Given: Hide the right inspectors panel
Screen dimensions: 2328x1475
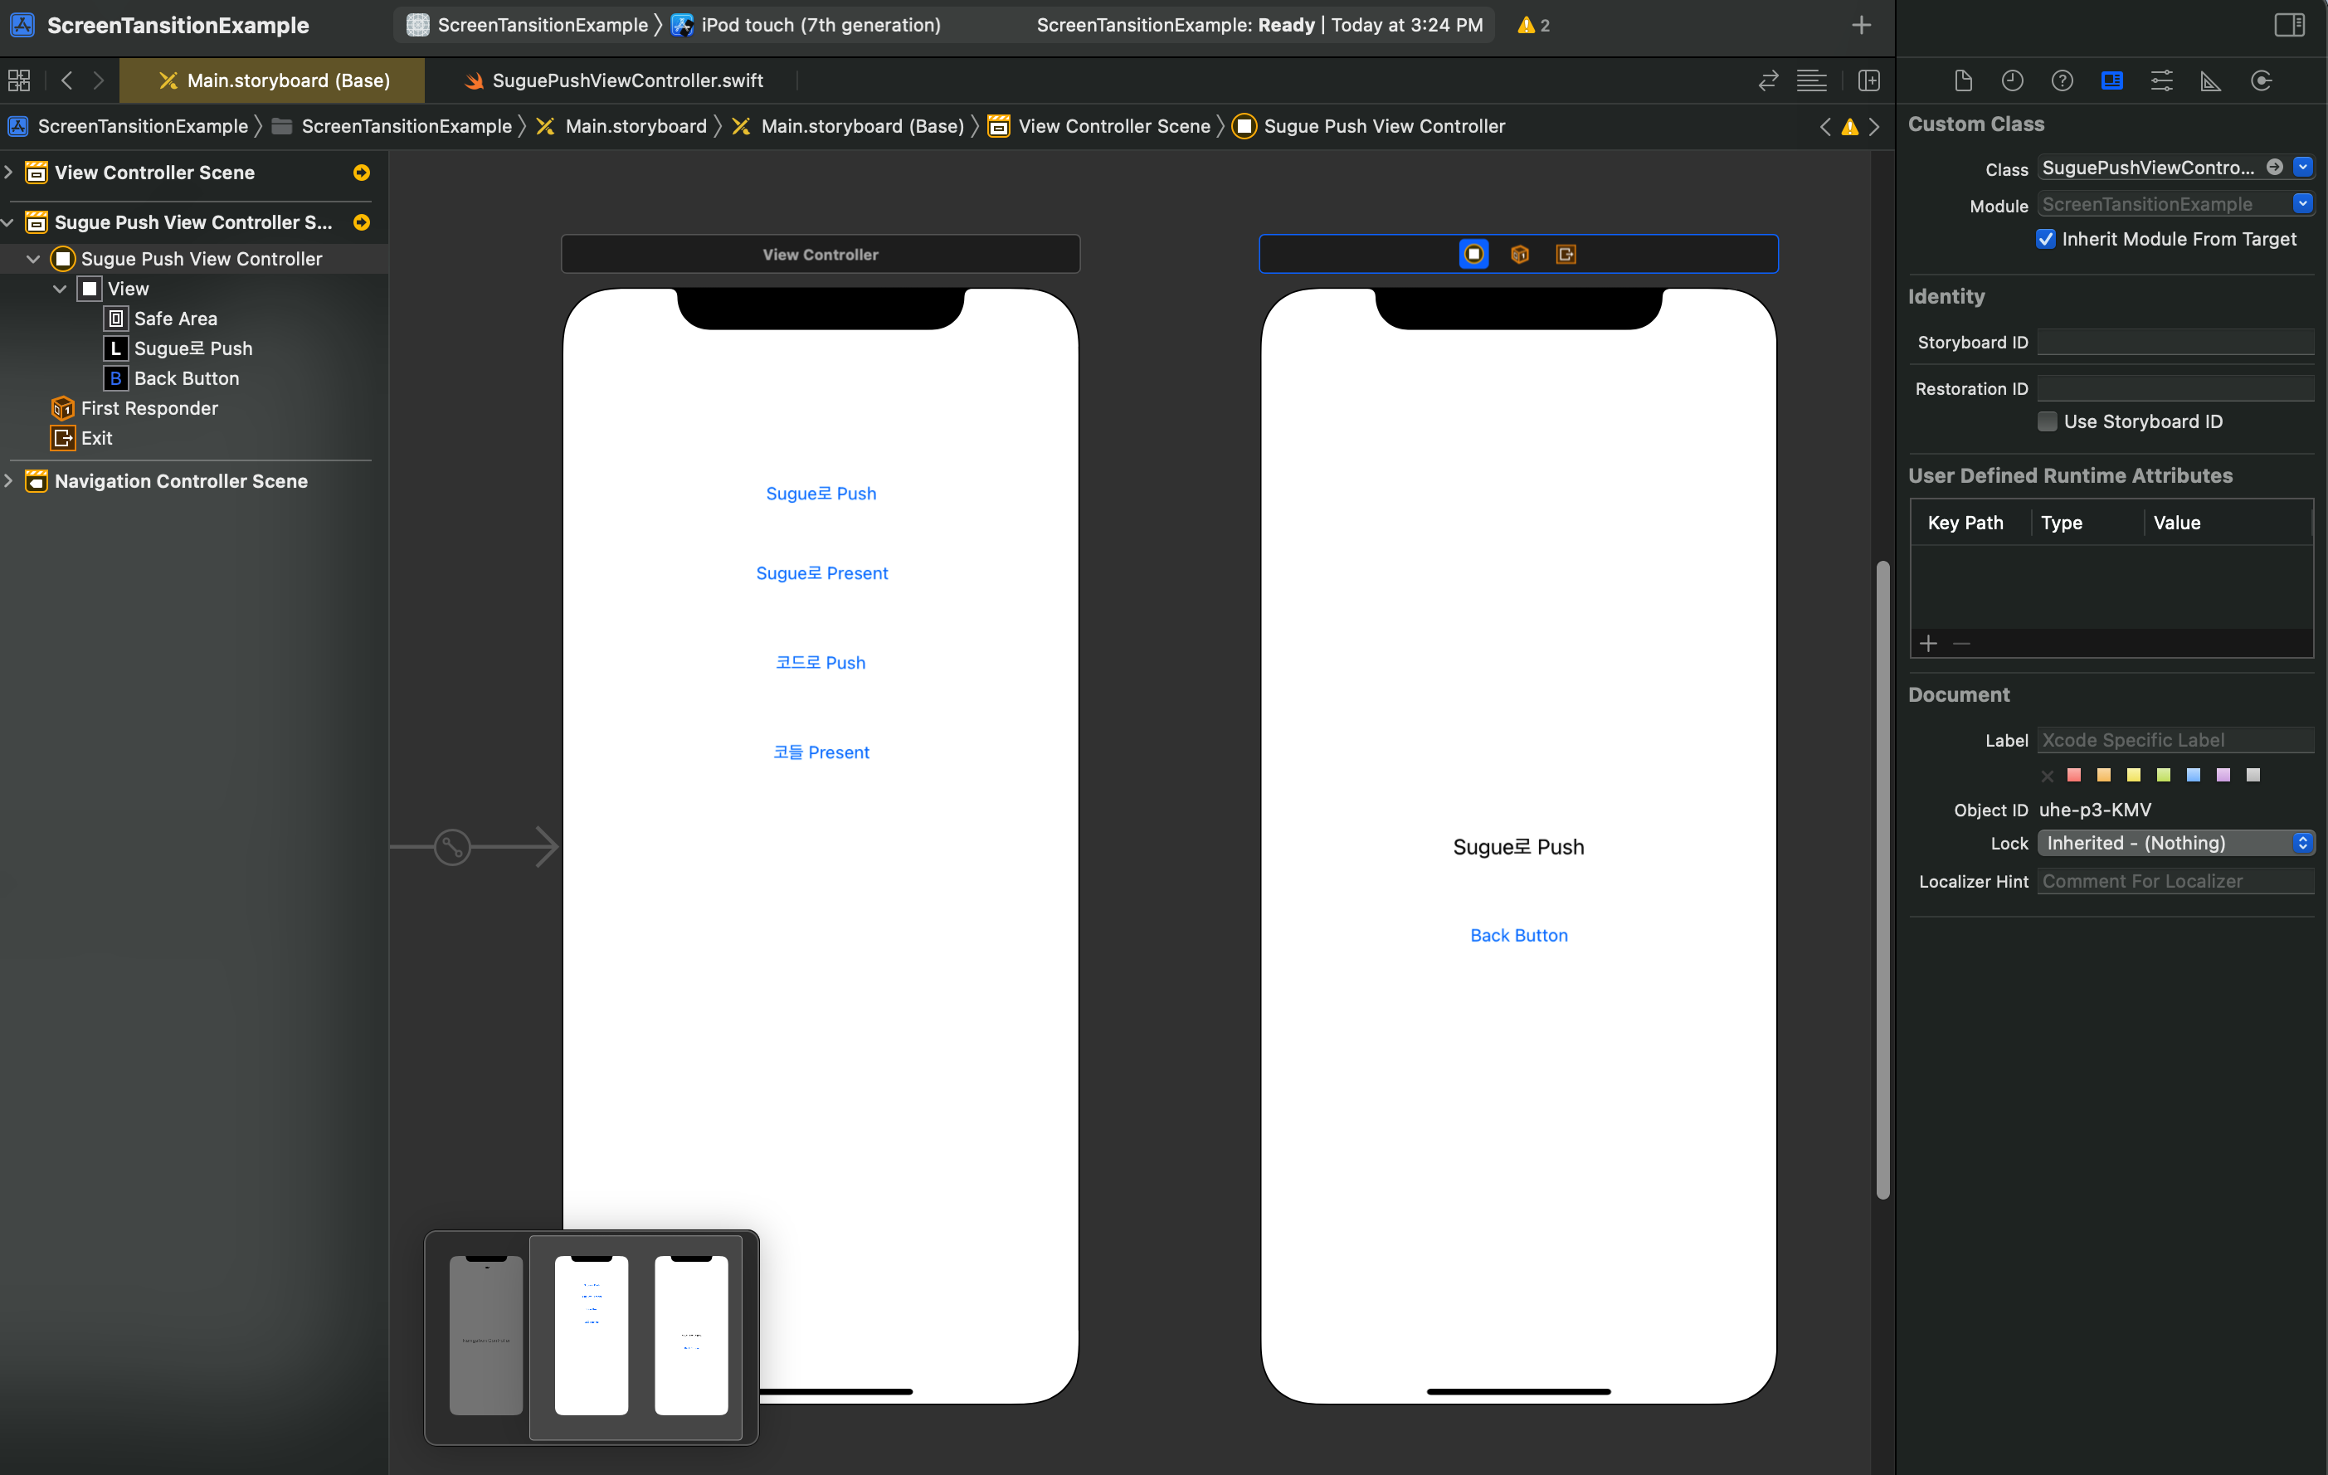Looking at the screenshot, I should 2288,24.
